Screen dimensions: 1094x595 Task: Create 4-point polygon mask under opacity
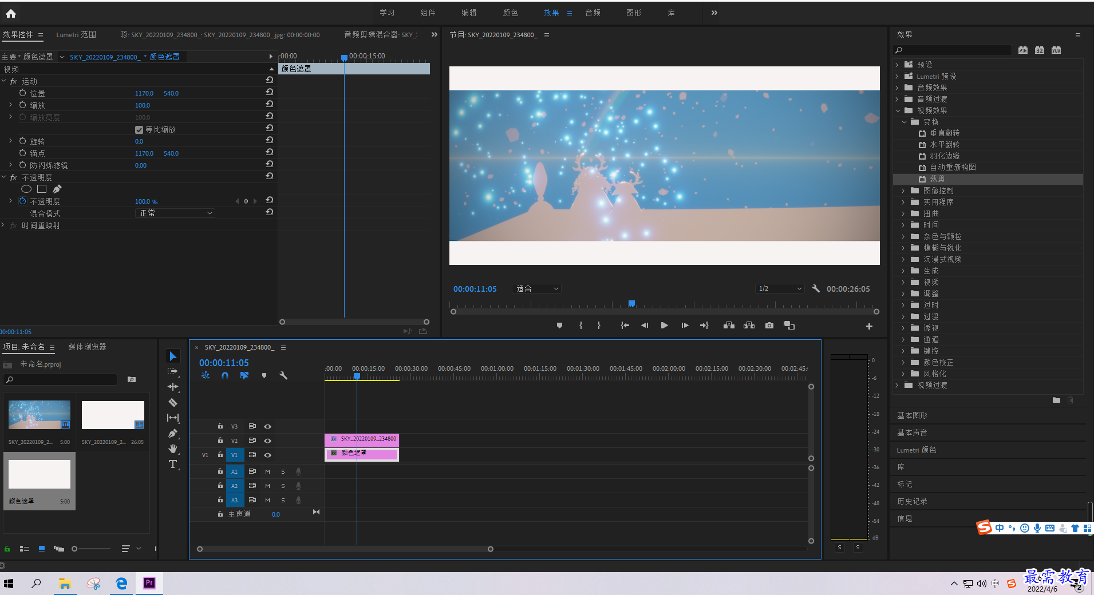pos(42,189)
